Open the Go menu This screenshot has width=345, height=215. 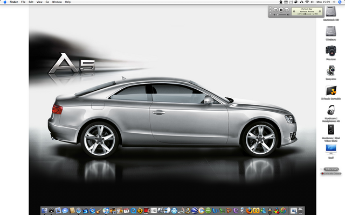pyautogui.click(x=47, y=2)
